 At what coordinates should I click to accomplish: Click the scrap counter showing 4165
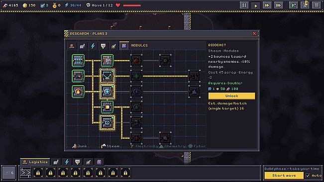pyautogui.click(x=11, y=5)
